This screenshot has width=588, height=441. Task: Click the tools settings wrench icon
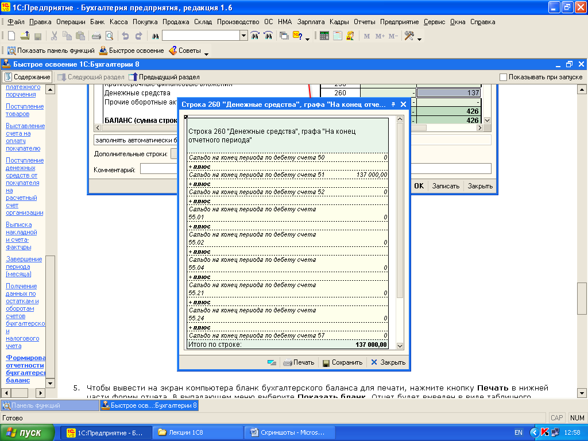(x=409, y=36)
